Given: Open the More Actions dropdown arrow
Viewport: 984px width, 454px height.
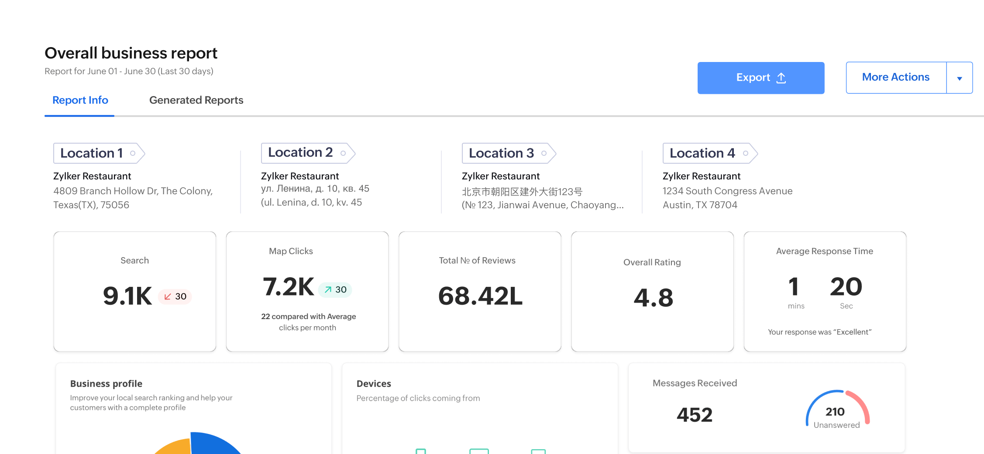Looking at the screenshot, I should pyautogui.click(x=960, y=77).
